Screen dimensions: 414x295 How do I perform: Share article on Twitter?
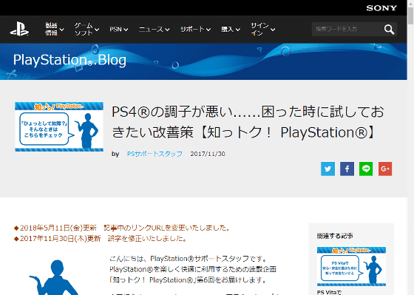pyautogui.click(x=328, y=169)
